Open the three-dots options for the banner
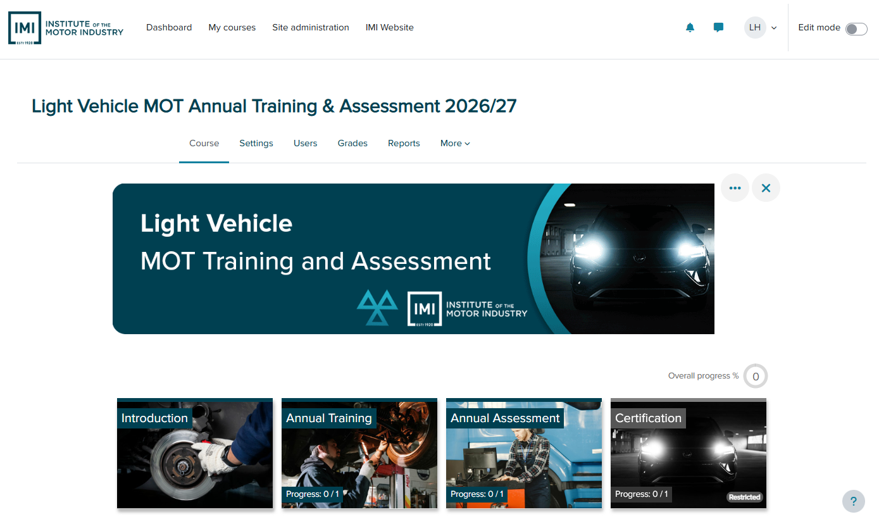Viewport: 879px width, 531px height. 735,188
